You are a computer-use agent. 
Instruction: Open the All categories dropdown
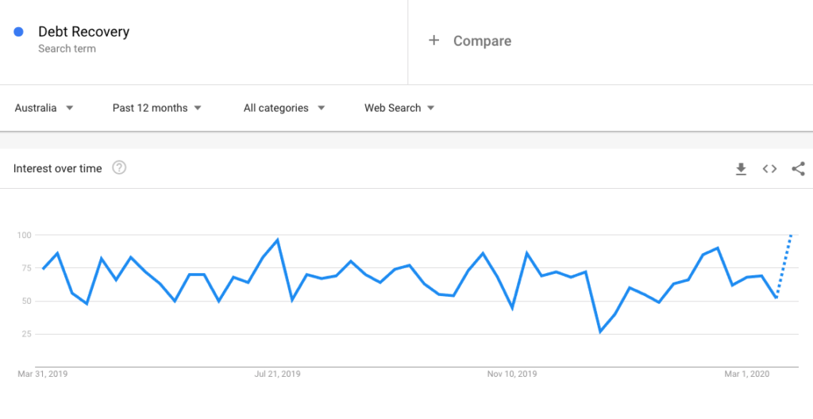(284, 108)
